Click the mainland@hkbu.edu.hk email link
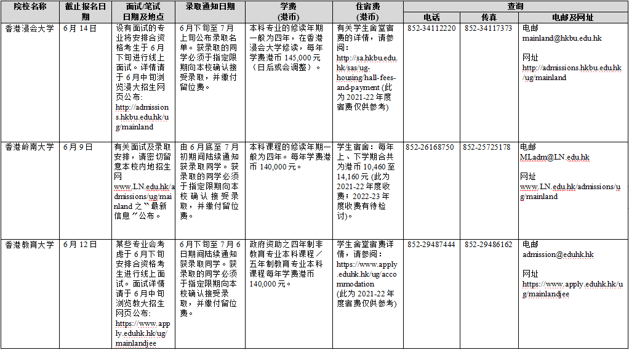Screen dimensions: 629x350 coord(561,38)
